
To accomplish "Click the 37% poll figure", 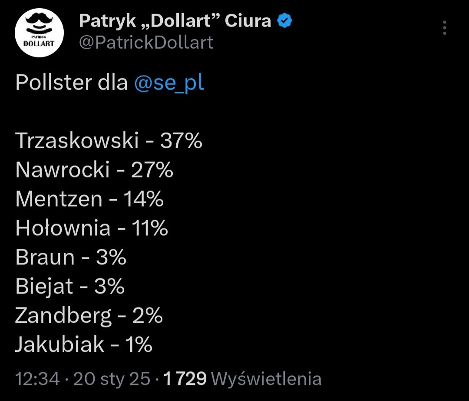I will pyautogui.click(x=182, y=141).
